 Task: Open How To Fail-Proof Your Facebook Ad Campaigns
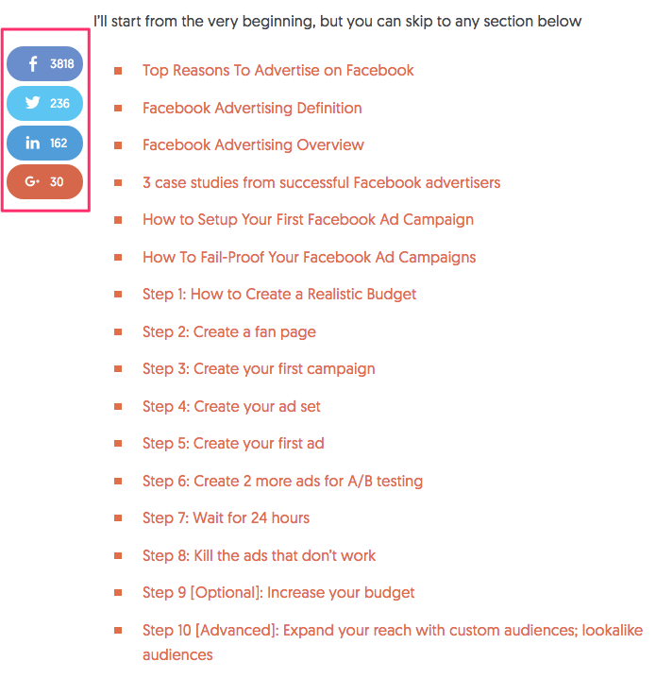pyautogui.click(x=309, y=257)
